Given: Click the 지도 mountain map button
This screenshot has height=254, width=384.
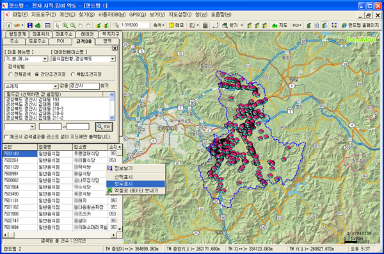Looking at the screenshot, I should pos(280,25).
